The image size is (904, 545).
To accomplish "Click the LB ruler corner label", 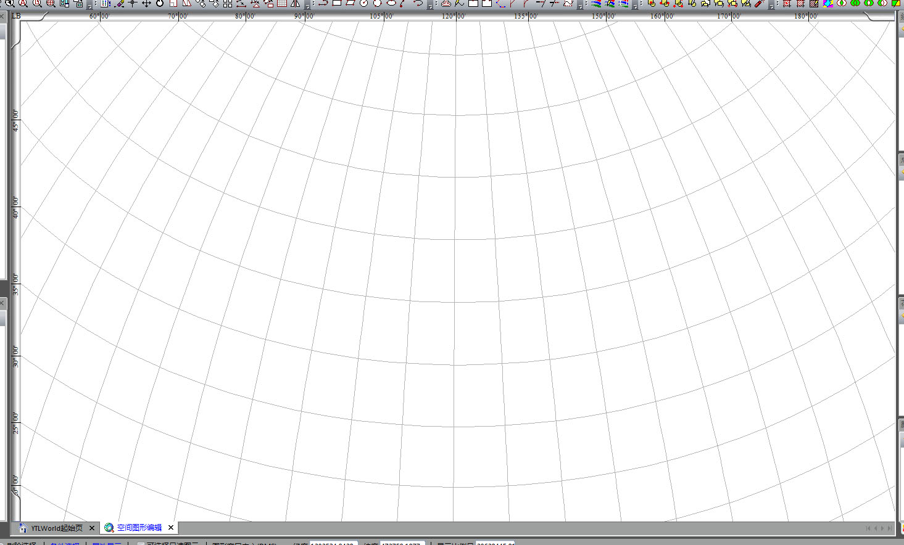I will point(16,16).
